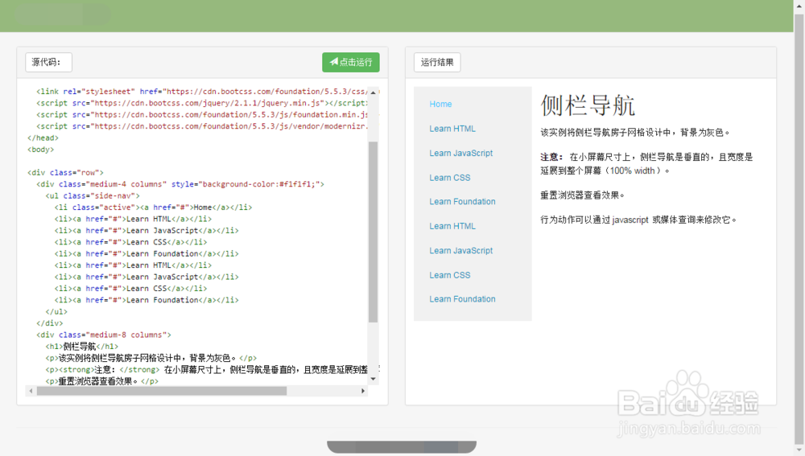This screenshot has height=456, width=805.
Task: Click the result paragraph mentioning javascript 或媒体查询
Action: [638, 220]
